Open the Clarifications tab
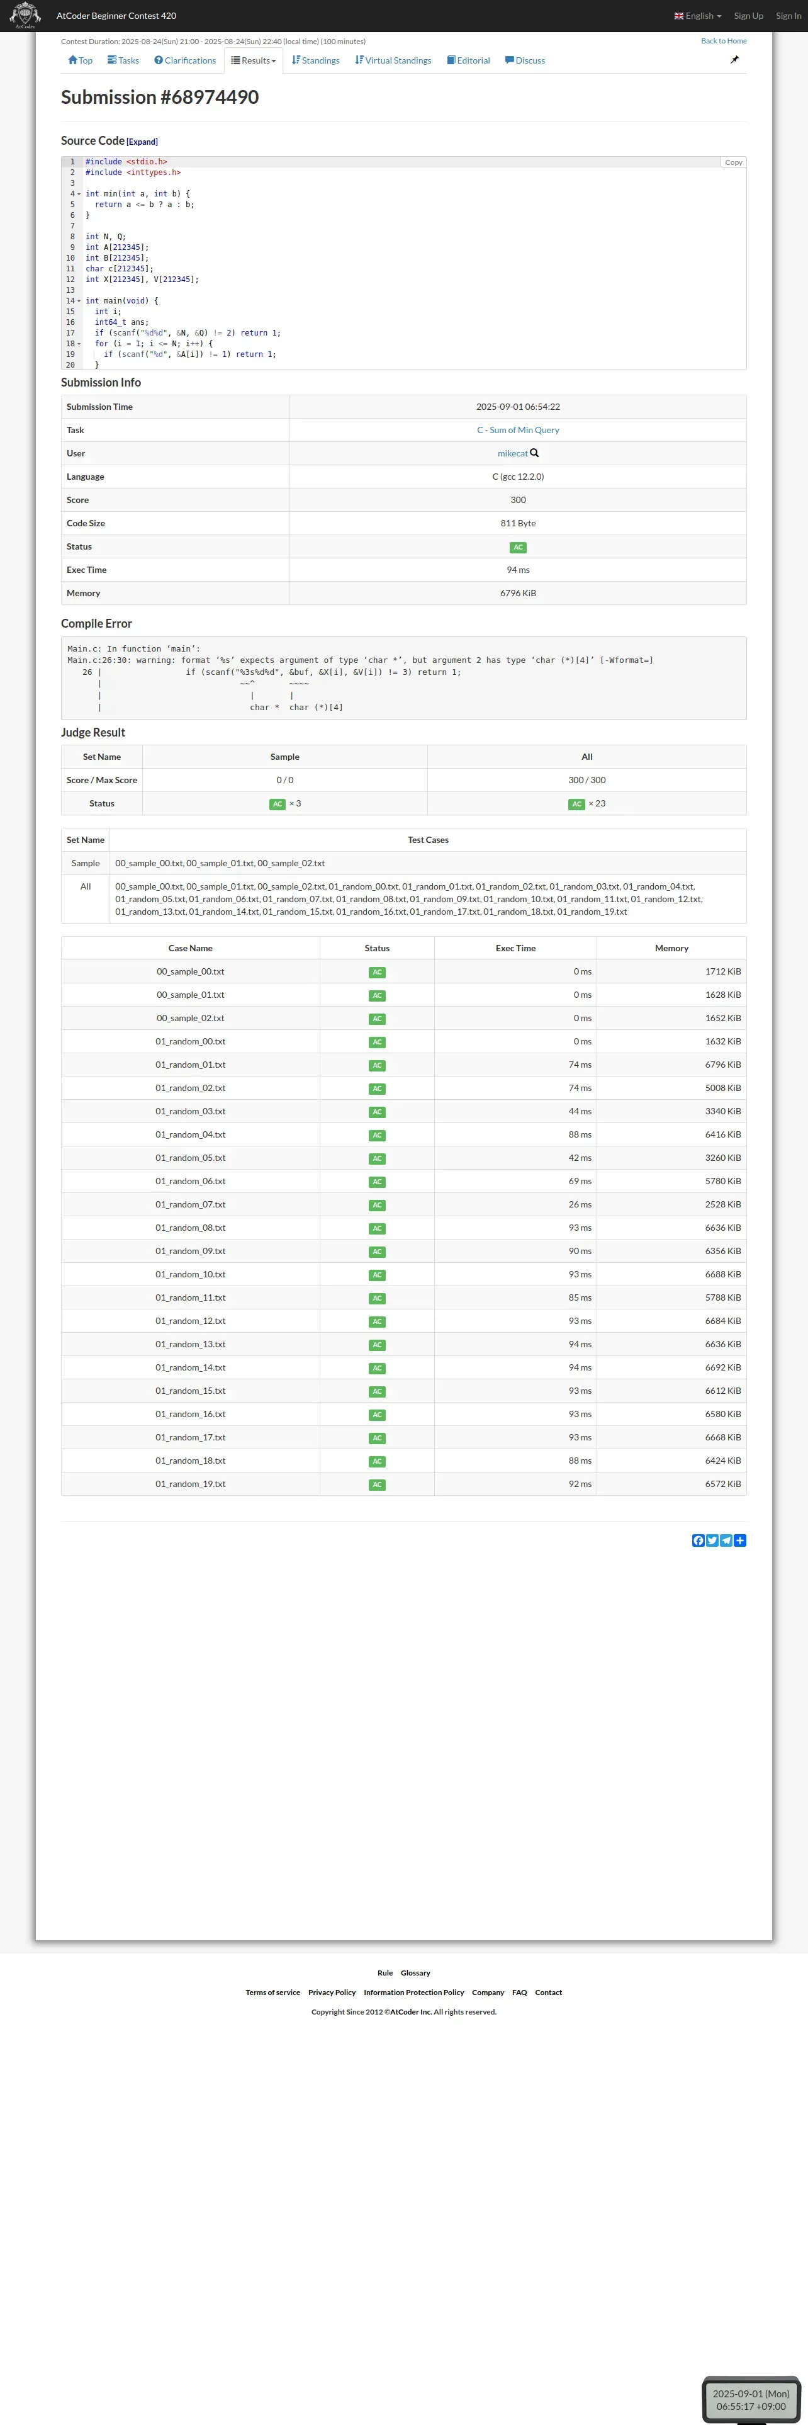Screen dimensions: 808x2425 pyautogui.click(x=185, y=60)
